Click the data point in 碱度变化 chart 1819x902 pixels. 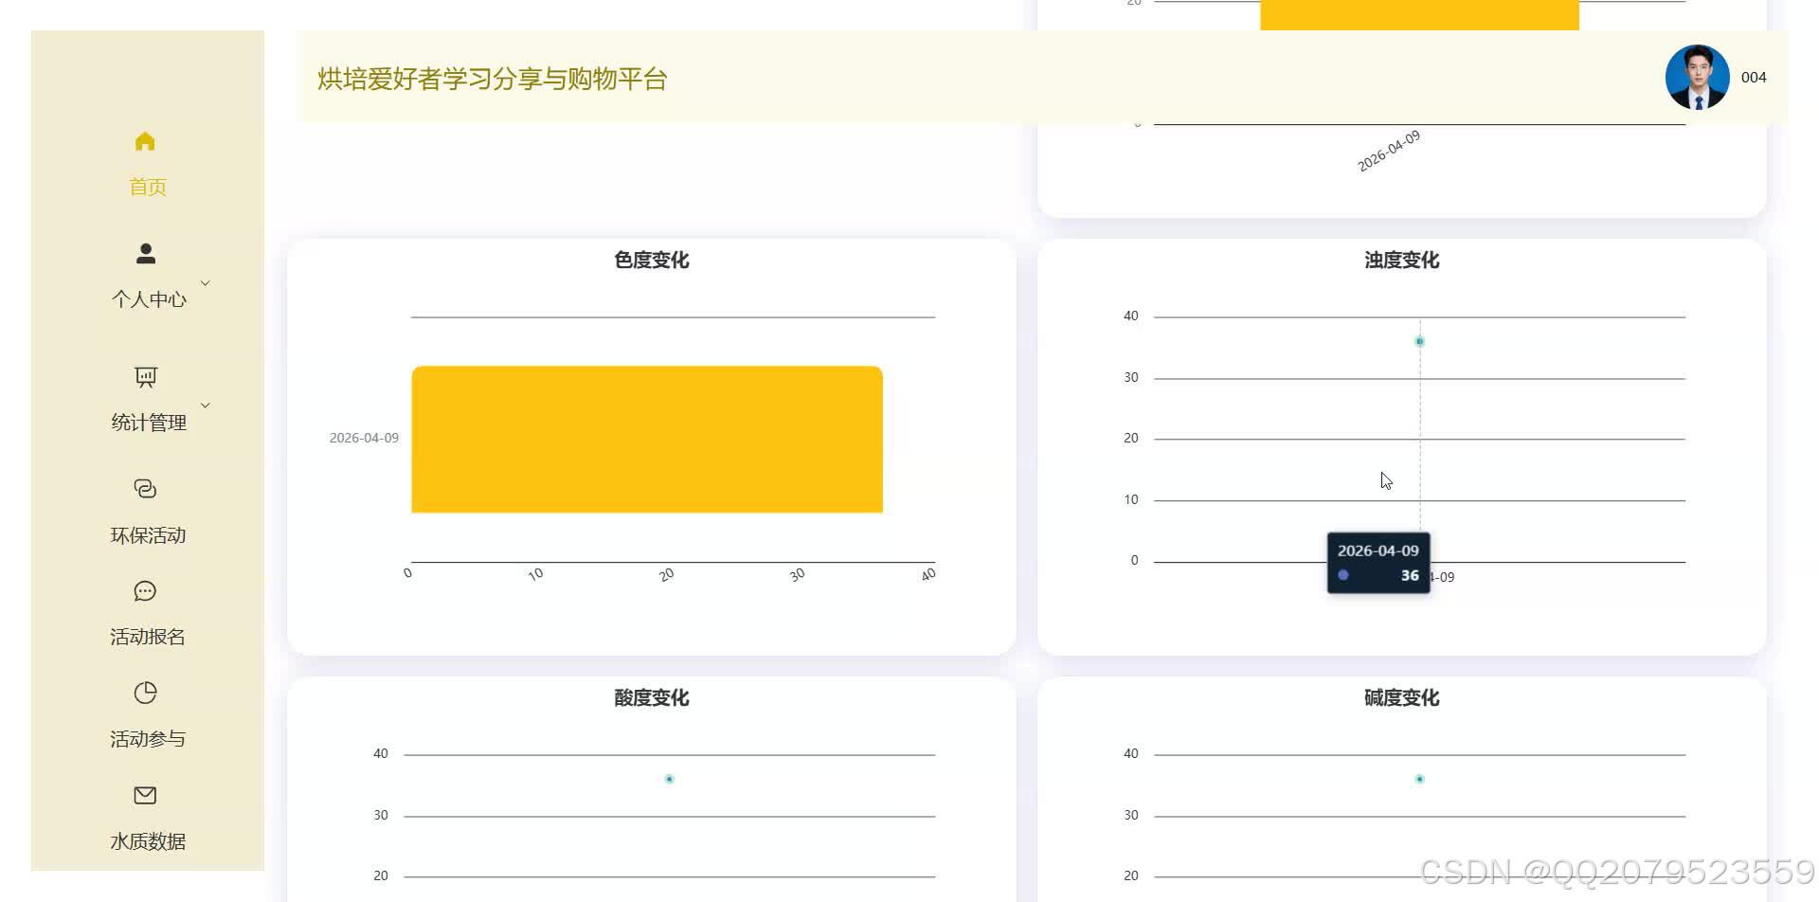(x=1419, y=779)
